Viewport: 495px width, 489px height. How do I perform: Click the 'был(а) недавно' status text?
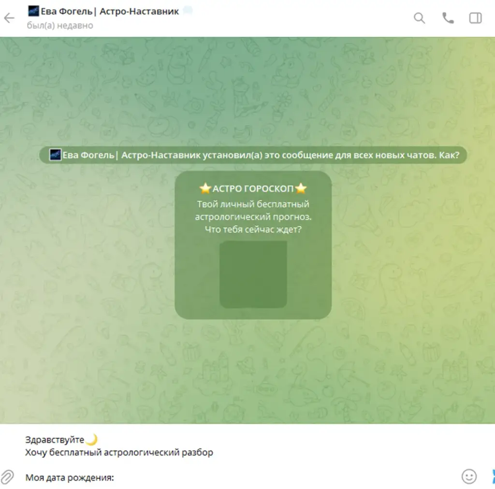60,26
